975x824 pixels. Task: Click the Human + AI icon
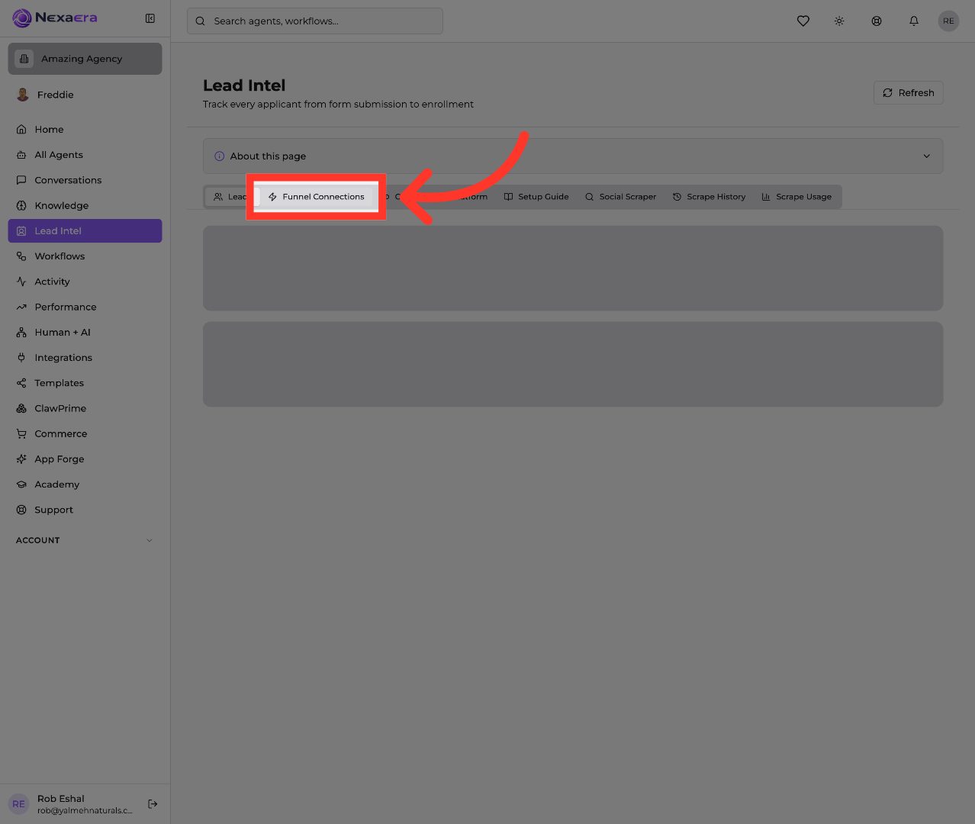(x=21, y=333)
